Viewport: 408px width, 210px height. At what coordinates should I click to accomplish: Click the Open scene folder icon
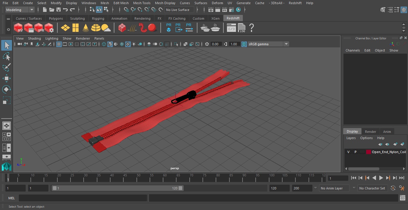[51, 10]
